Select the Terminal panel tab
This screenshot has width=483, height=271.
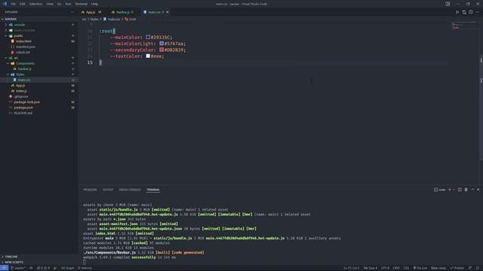(153, 190)
